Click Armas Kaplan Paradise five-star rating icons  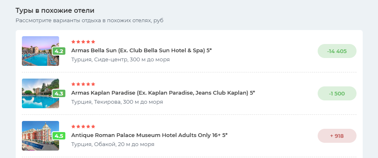click(x=83, y=84)
